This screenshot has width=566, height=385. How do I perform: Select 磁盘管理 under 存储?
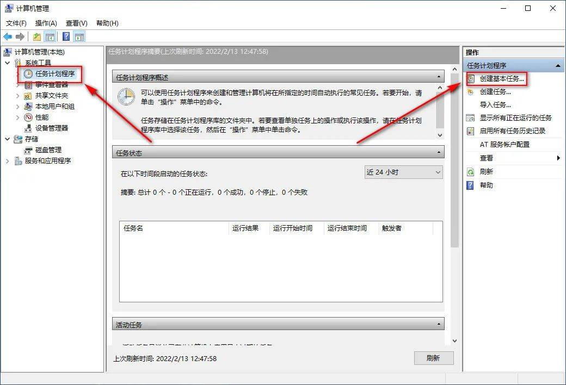(47, 150)
